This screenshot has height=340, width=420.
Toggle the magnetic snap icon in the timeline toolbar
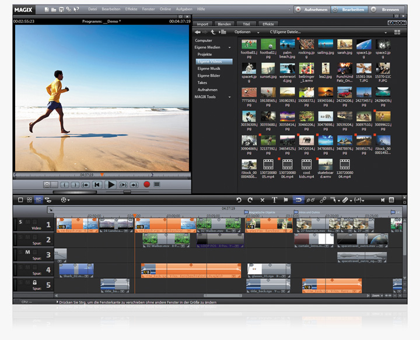[299, 200]
